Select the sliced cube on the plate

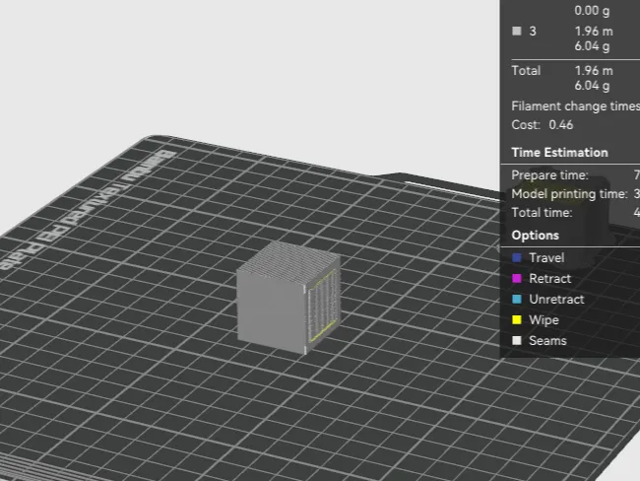click(288, 298)
